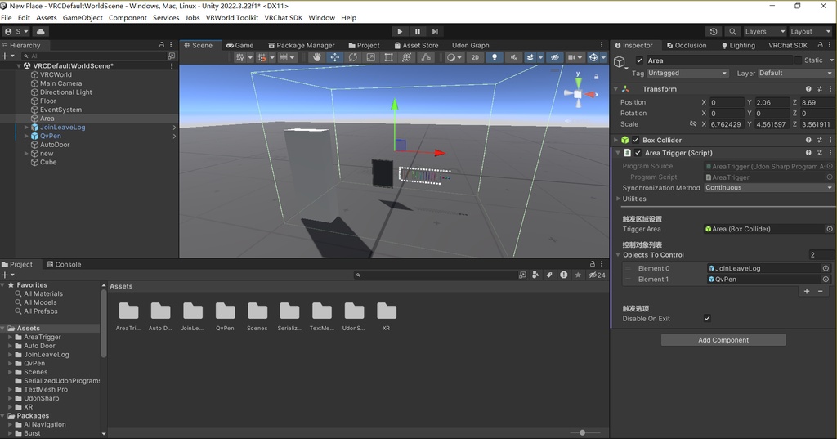Screen dimensions: 837x439
Task: Click the Step frame button
Action: [435, 32]
